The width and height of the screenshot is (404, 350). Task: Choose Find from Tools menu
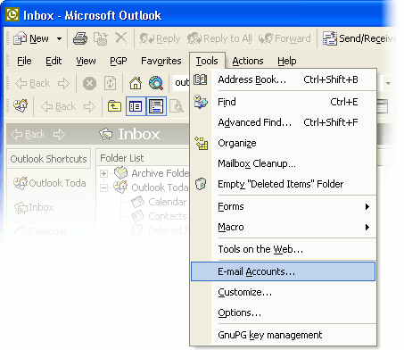284,102
